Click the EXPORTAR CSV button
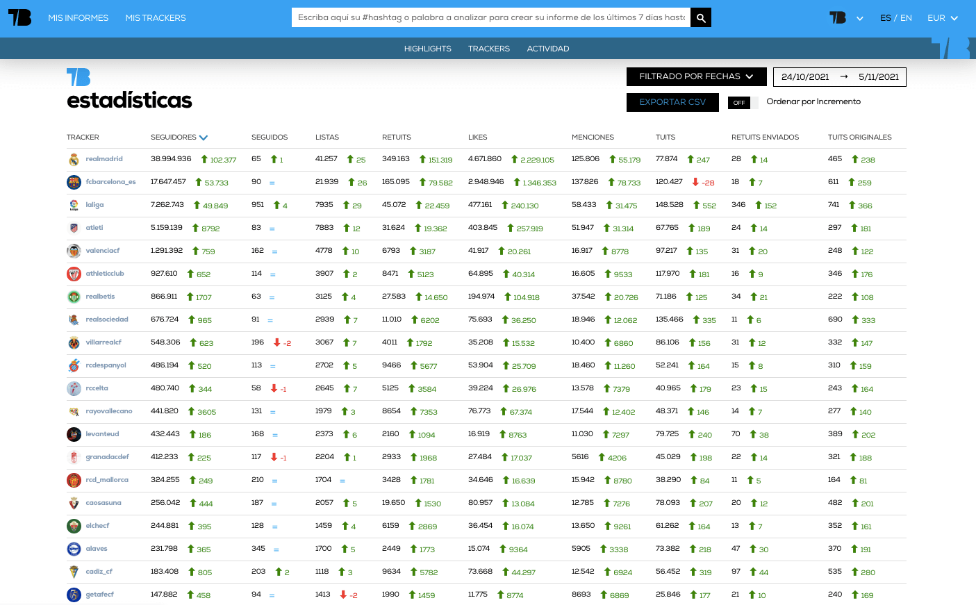Viewport: 976px width, 605px height. tap(672, 102)
